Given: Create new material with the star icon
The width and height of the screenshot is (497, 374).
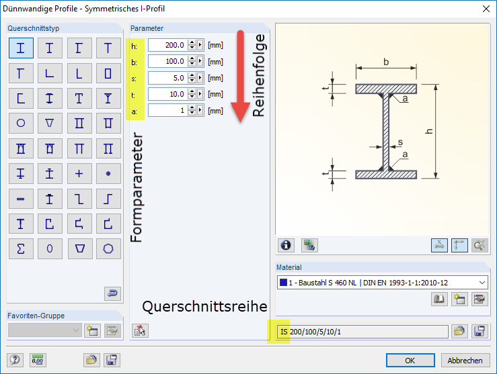Looking at the screenshot, I should [459, 299].
